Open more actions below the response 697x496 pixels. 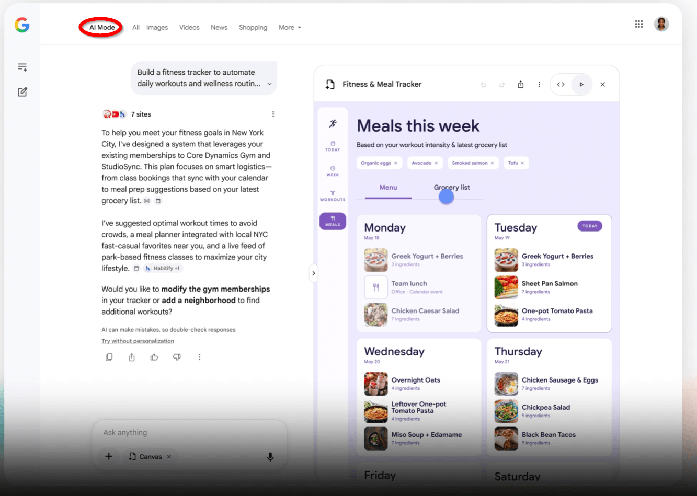pos(199,357)
